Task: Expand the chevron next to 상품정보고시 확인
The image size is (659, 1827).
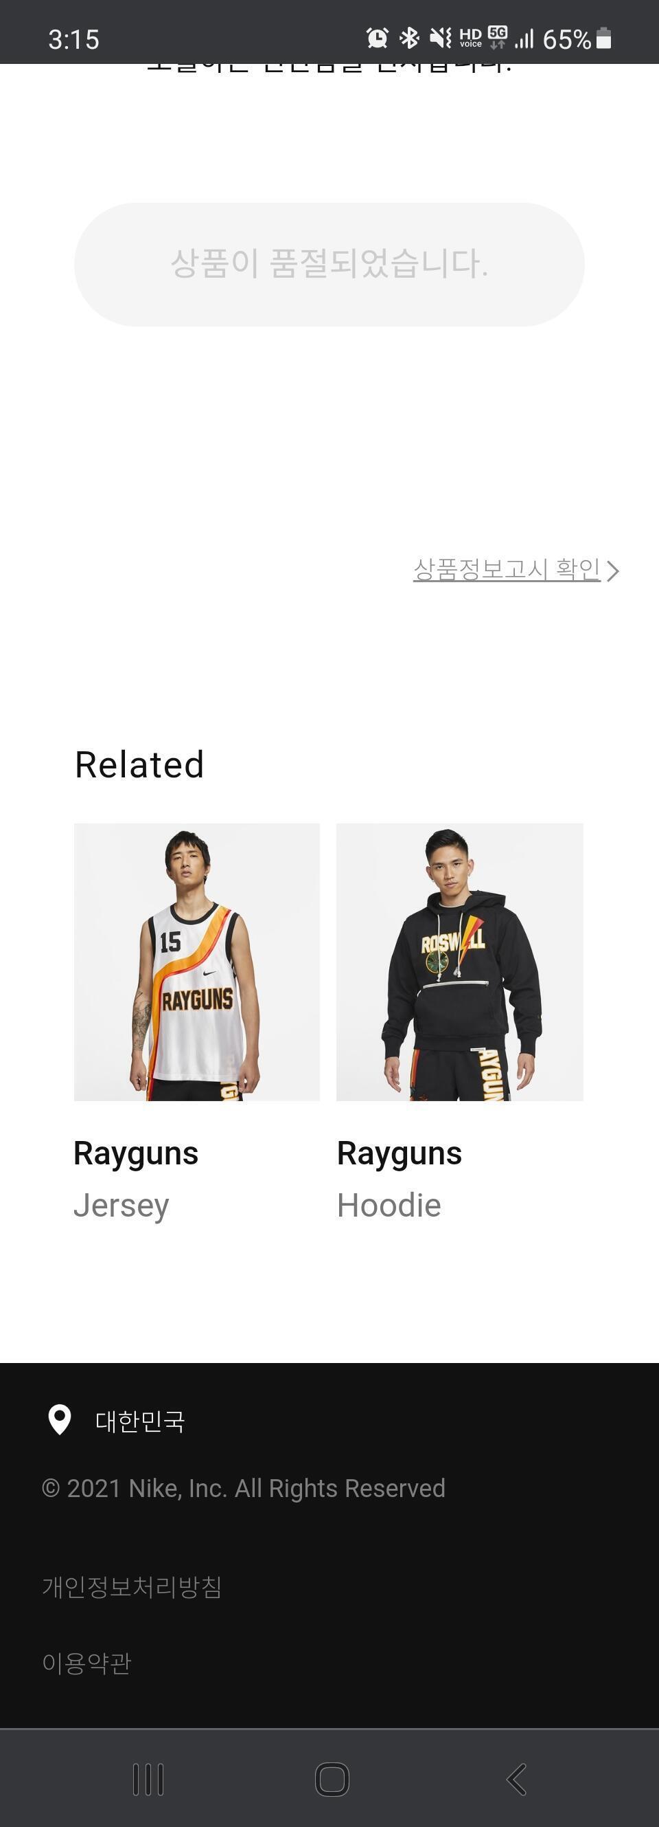Action: (613, 571)
